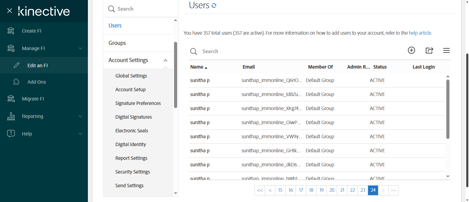
Task: Open the Groups menu item
Action: point(117,43)
